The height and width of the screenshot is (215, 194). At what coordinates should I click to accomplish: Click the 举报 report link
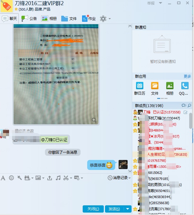151,3
